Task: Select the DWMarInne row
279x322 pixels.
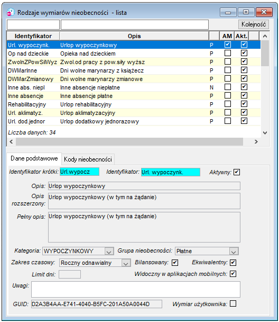Action: (x=134, y=70)
